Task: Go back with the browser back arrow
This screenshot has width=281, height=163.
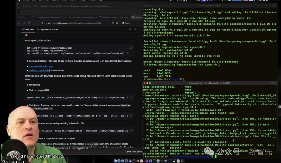Action: pos(19,23)
